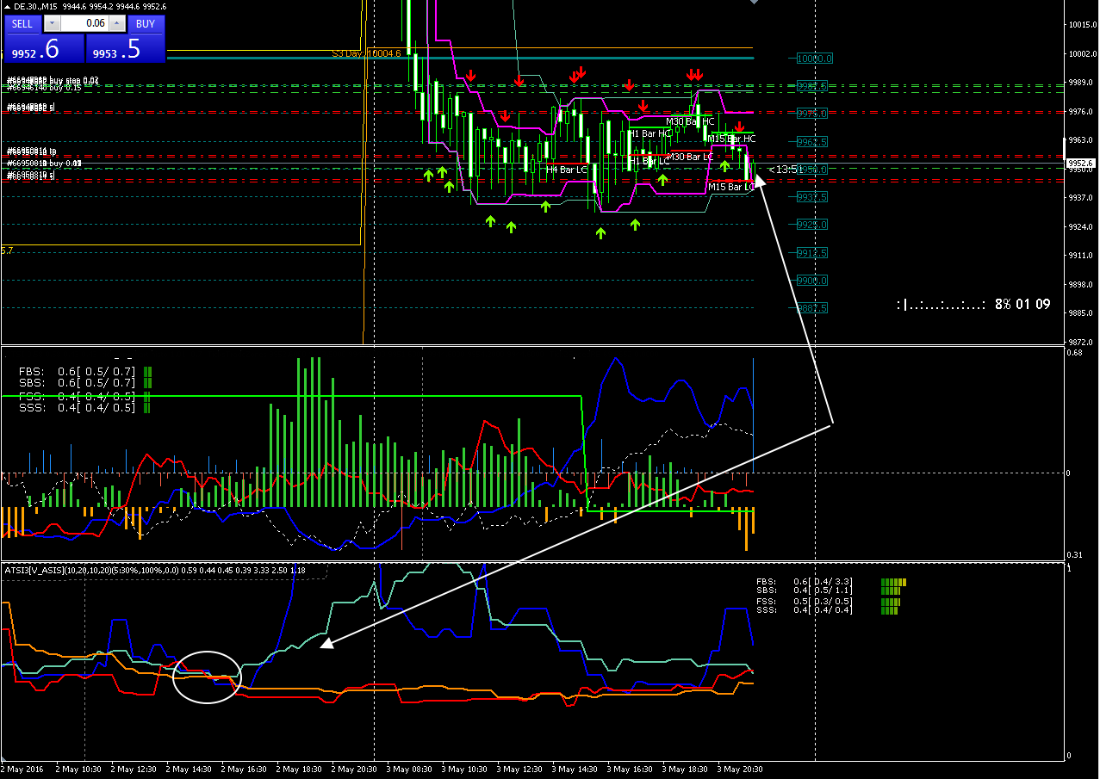Image resolution: width=1100 pixels, height=779 pixels.
Task: Click the 9952.6 sell price tile
Action: (x=44, y=49)
